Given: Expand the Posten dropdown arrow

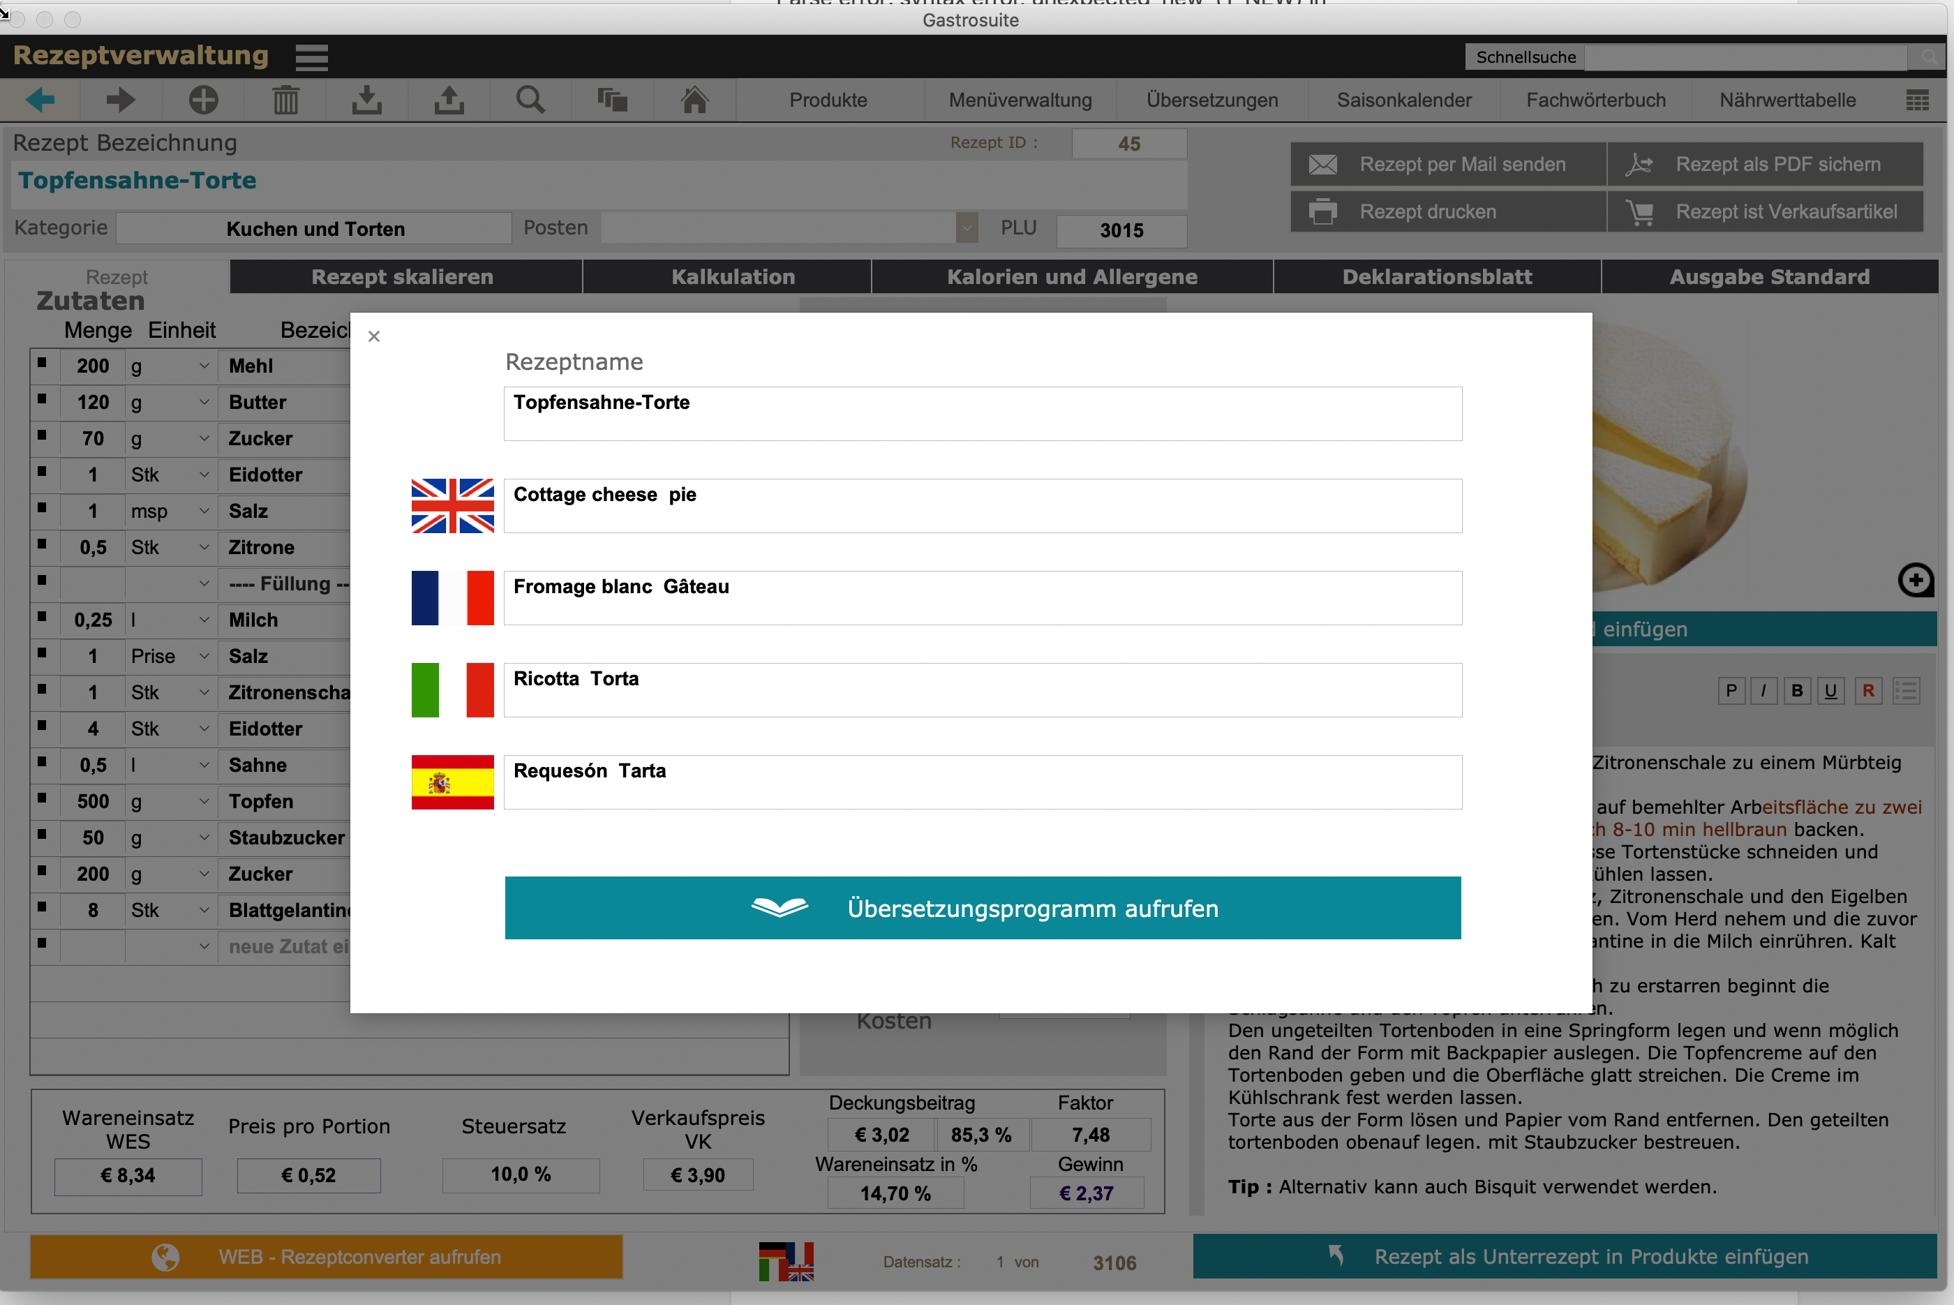Looking at the screenshot, I should pyautogui.click(x=966, y=228).
